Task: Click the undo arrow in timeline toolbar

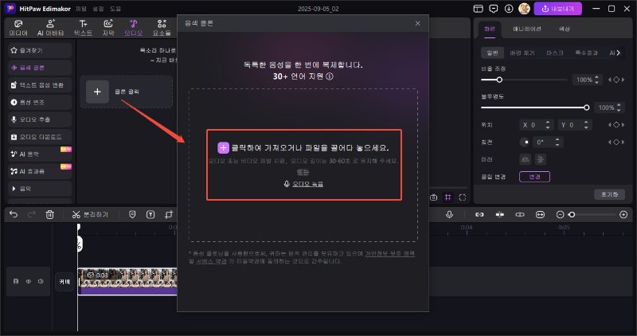Action: 14,214
